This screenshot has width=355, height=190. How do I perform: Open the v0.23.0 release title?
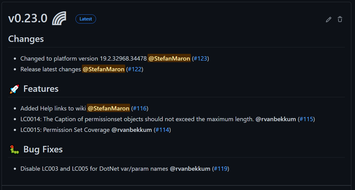click(x=28, y=19)
